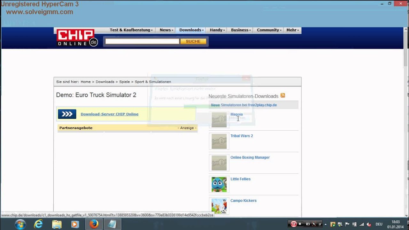Image resolution: width=409 pixels, height=230 pixels.
Task: Open the Mehr menu
Action: click(x=293, y=30)
